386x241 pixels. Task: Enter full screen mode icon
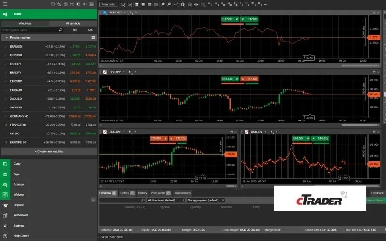(72, 4)
